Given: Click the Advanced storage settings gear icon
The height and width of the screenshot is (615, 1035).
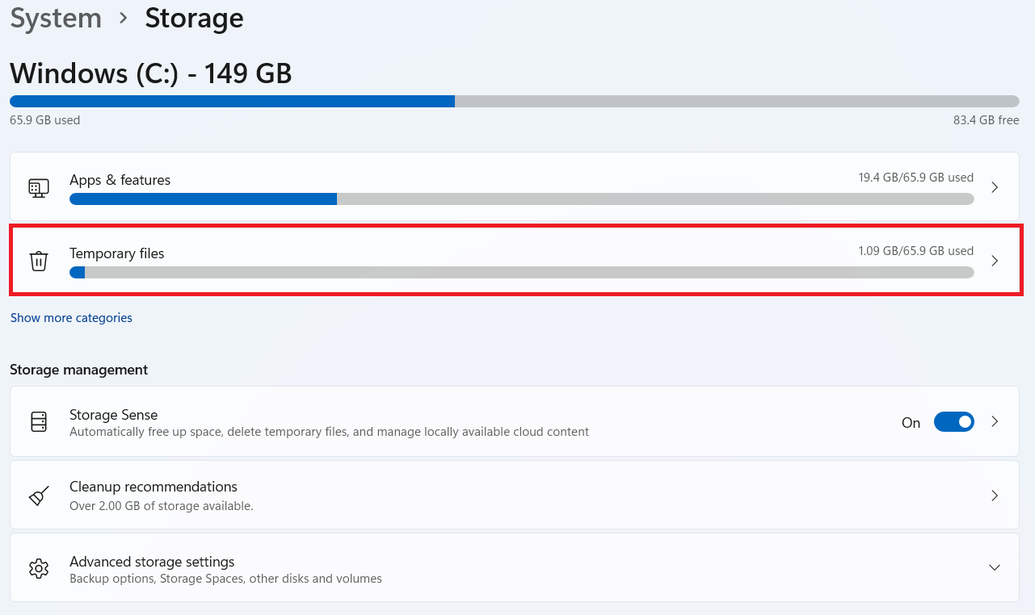Looking at the screenshot, I should coord(39,568).
